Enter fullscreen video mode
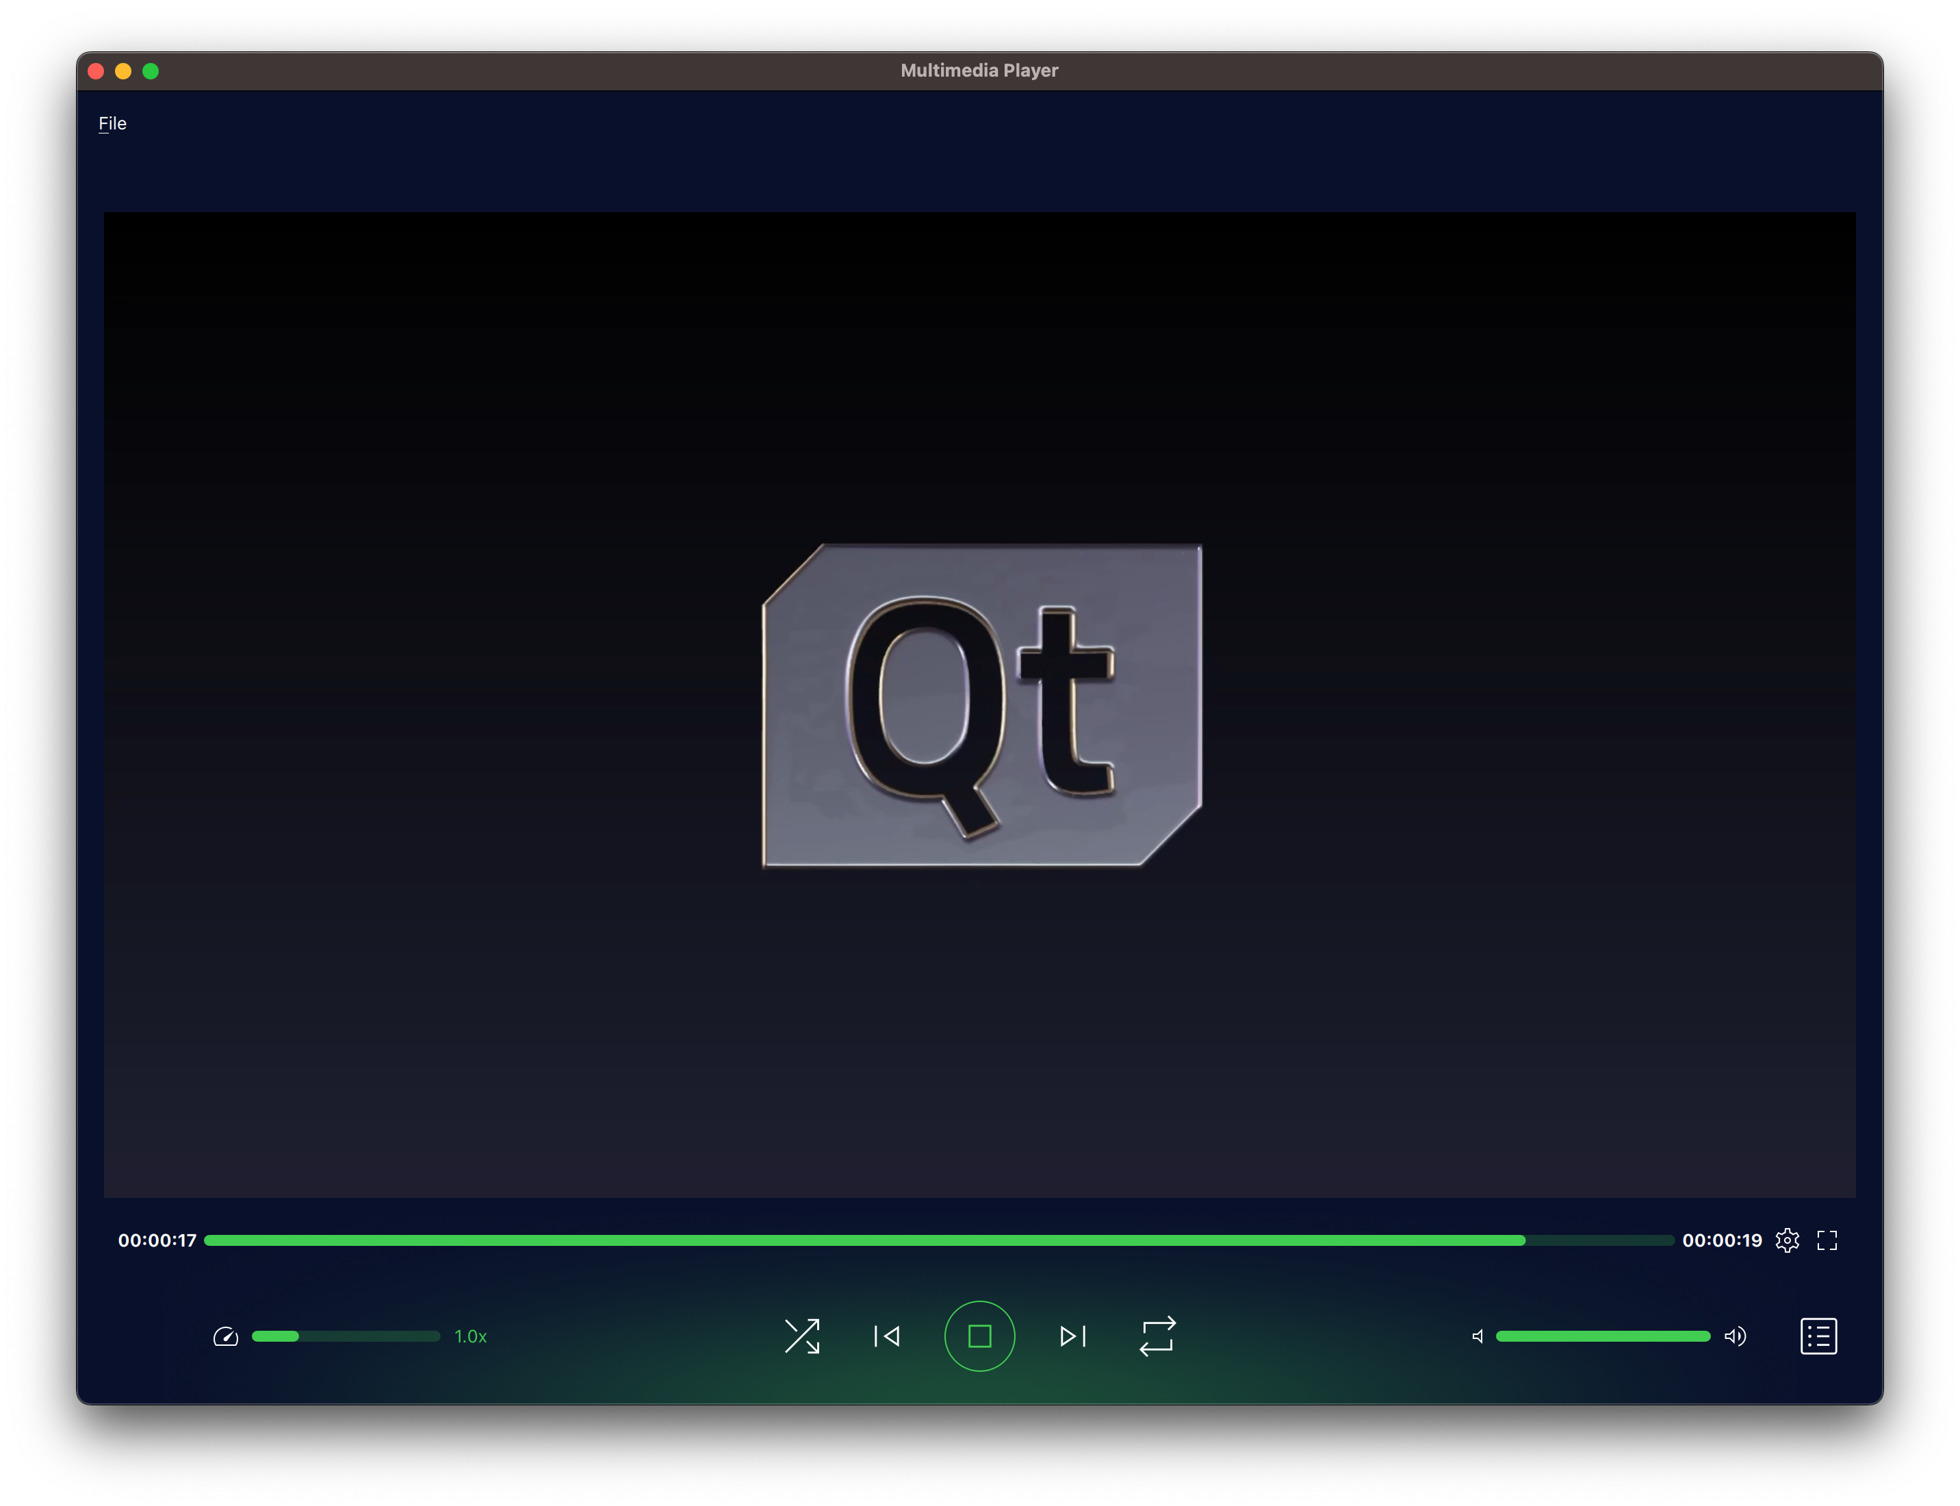1960x1506 pixels. pyautogui.click(x=1827, y=1240)
